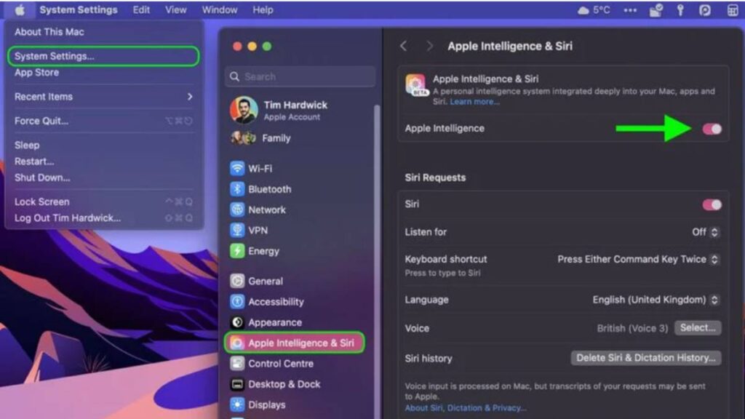Open the three-dots menu bar extra
745x419 pixels.
630,10
